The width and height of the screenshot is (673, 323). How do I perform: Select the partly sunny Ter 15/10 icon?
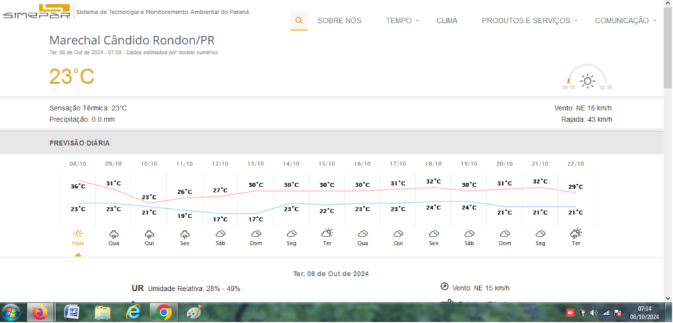point(327,233)
